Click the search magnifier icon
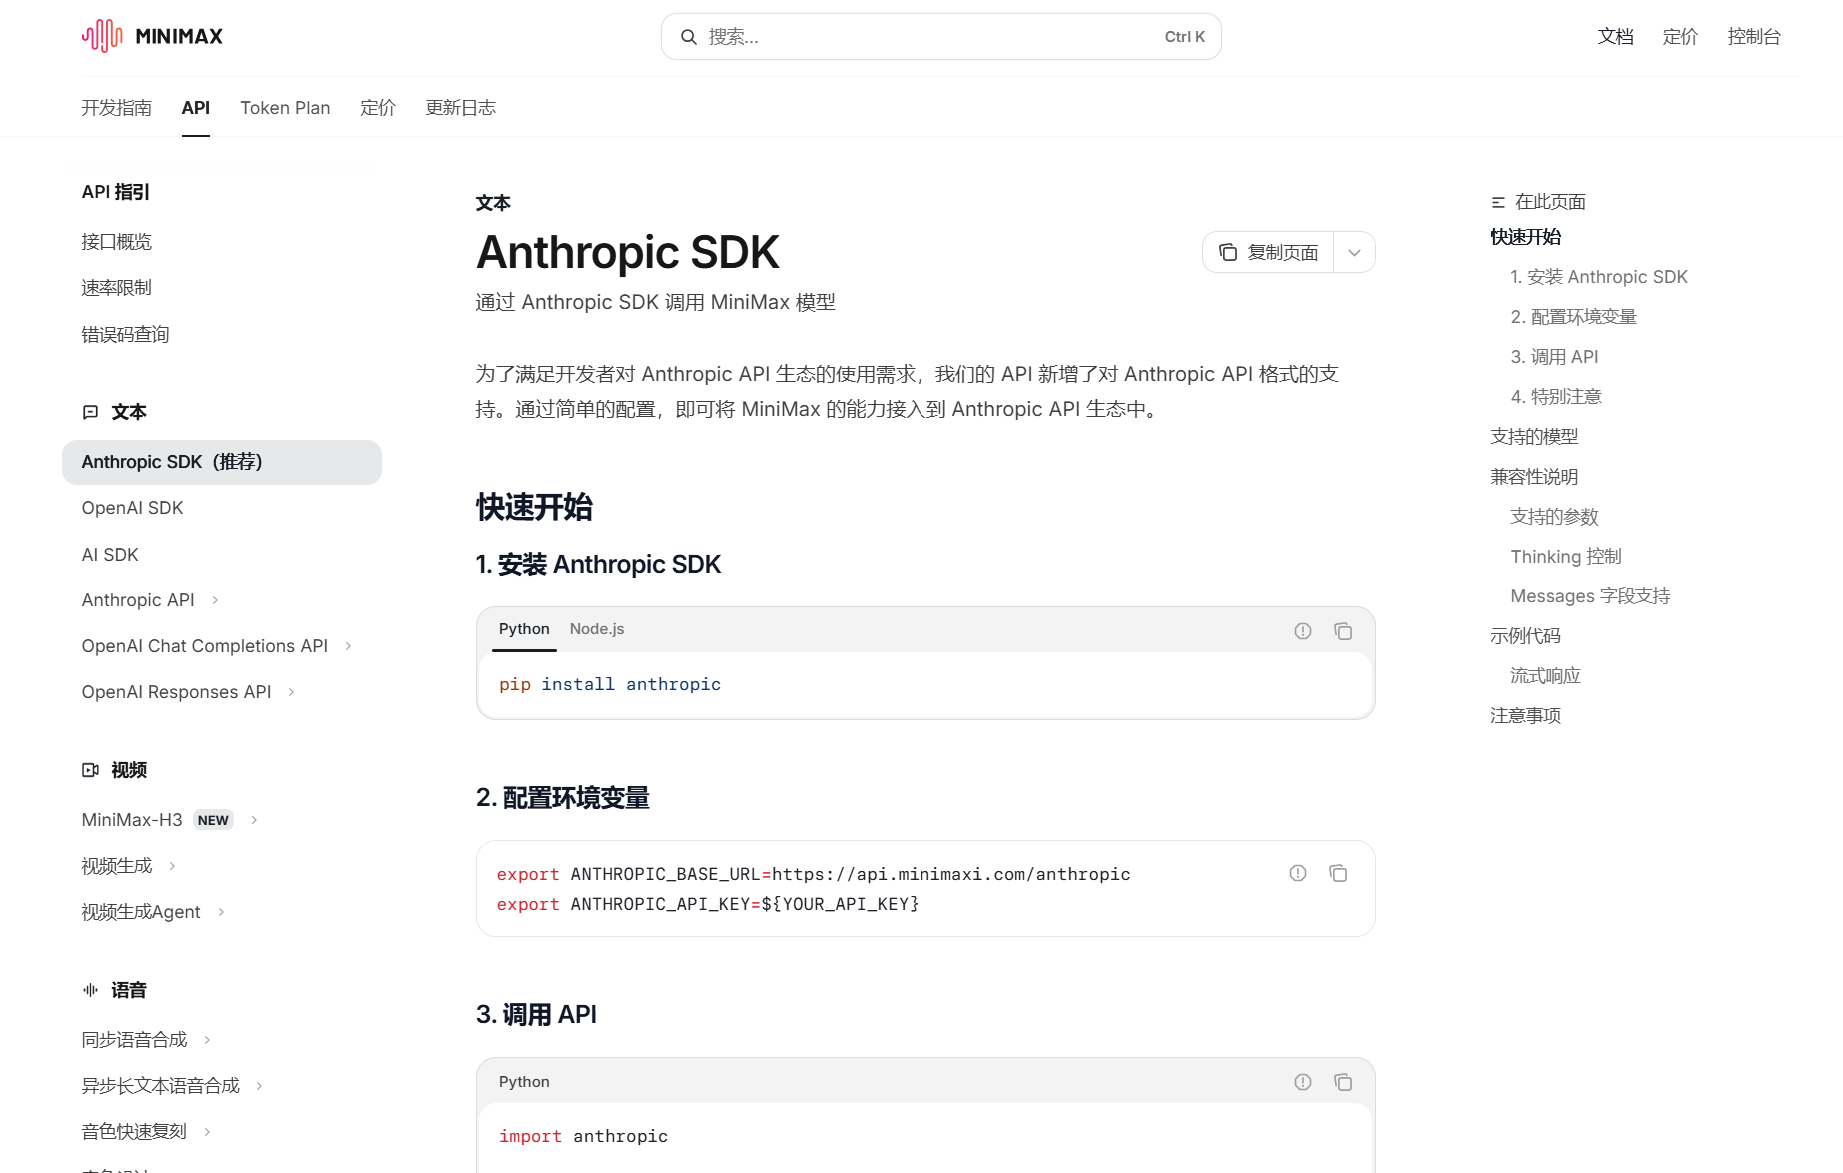Viewport: 1843px width, 1173px height. click(x=689, y=37)
